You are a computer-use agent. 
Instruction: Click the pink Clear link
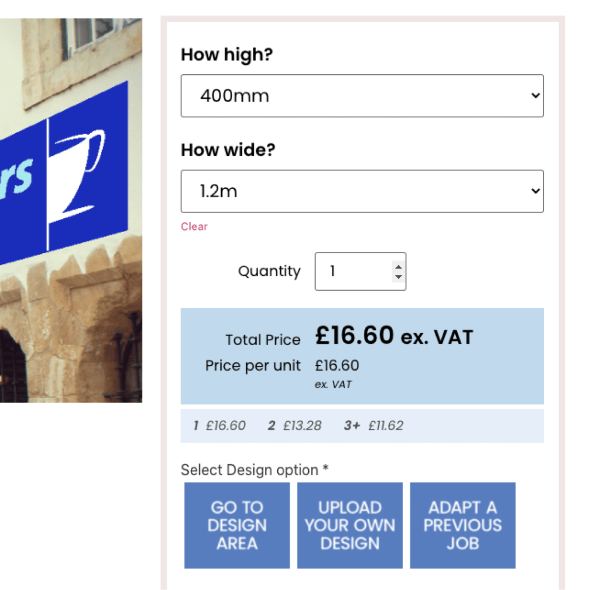point(194,227)
